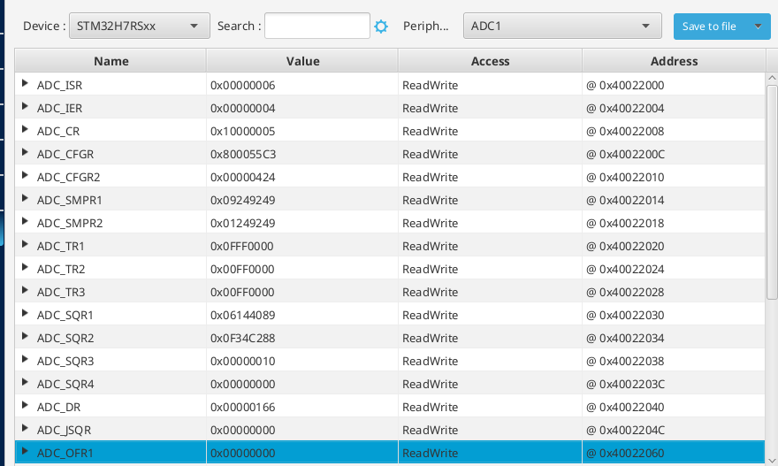Click the value 0x09249249 of ADC_SMPR1

click(x=242, y=201)
